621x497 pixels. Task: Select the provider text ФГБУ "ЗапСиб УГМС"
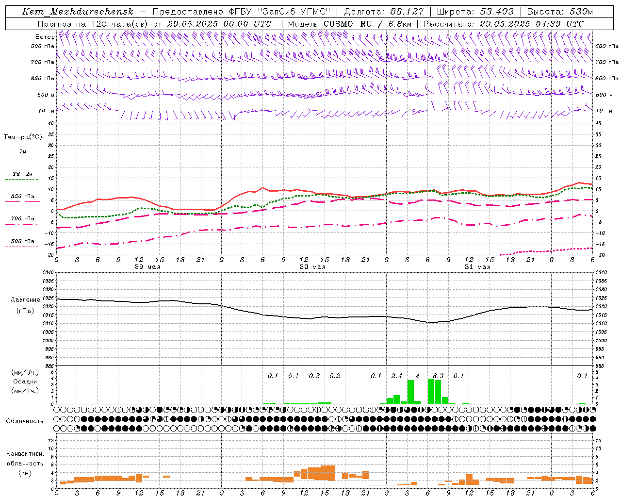pos(278,12)
